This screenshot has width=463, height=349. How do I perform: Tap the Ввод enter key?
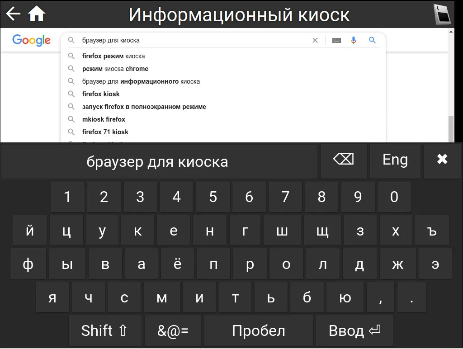coord(354,330)
